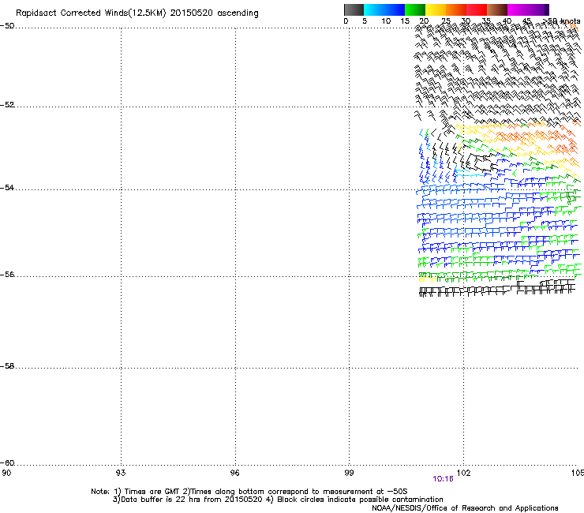This screenshot has width=584, height=513.
Task: Click the latitude label '-56'
Action: click(x=7, y=275)
